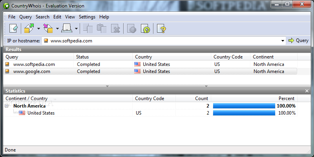Click Completed status of www.softpedia.com

point(89,64)
